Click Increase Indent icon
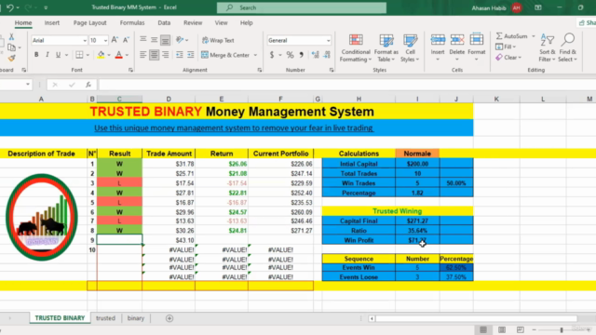 point(190,55)
